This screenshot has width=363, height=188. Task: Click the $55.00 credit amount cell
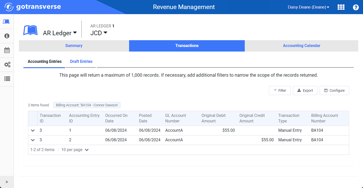[x=267, y=140]
